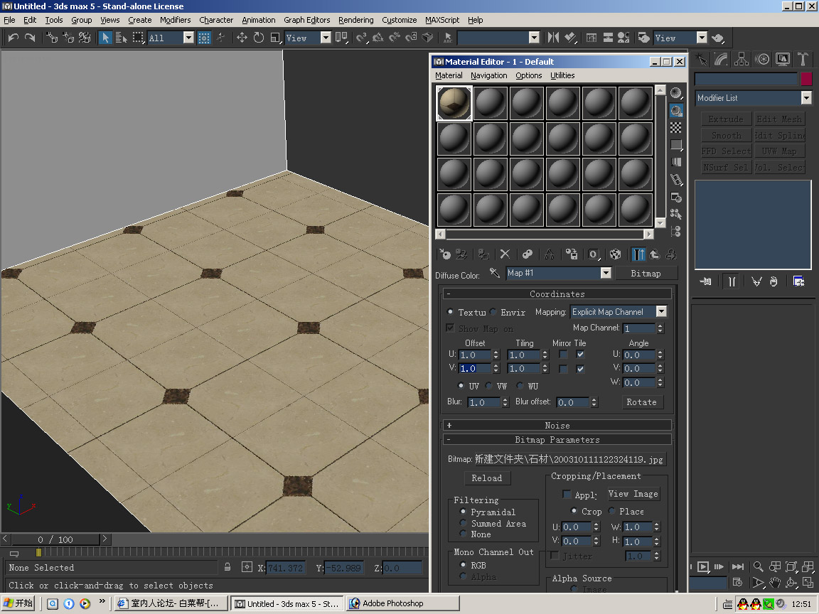
Task: Activate the Select and Rotate tool
Action: point(259,38)
